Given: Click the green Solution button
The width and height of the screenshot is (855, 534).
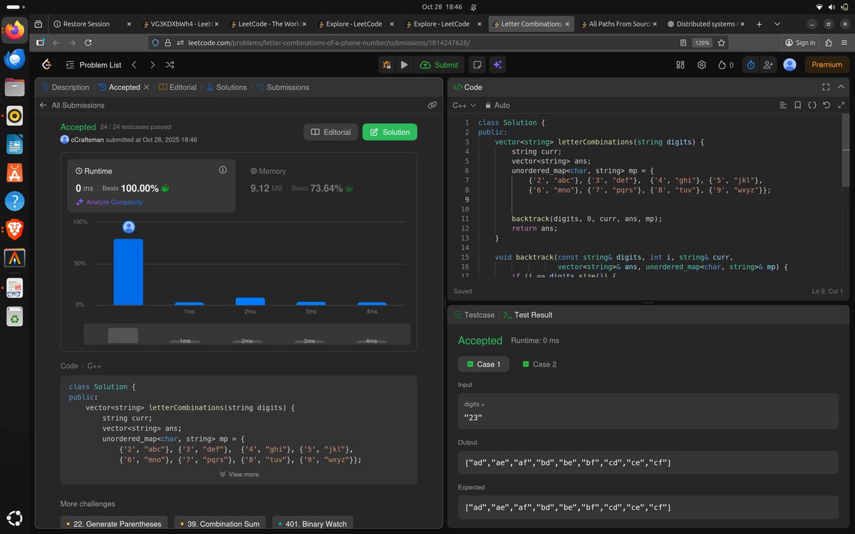Looking at the screenshot, I should [389, 132].
